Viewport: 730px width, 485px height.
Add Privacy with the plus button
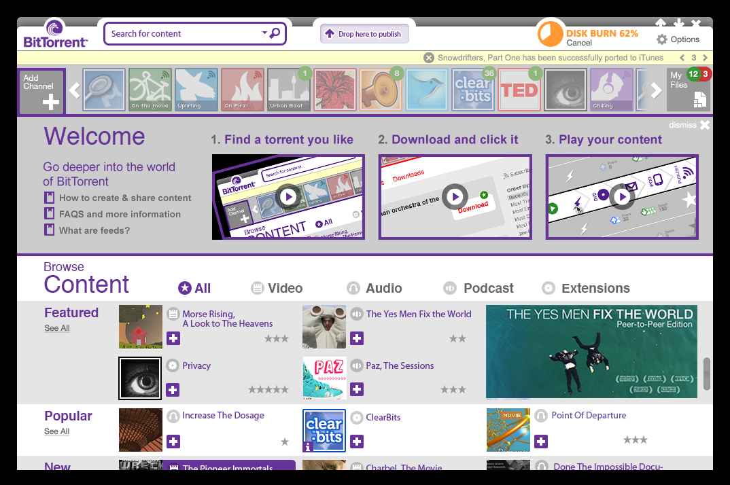click(x=173, y=390)
